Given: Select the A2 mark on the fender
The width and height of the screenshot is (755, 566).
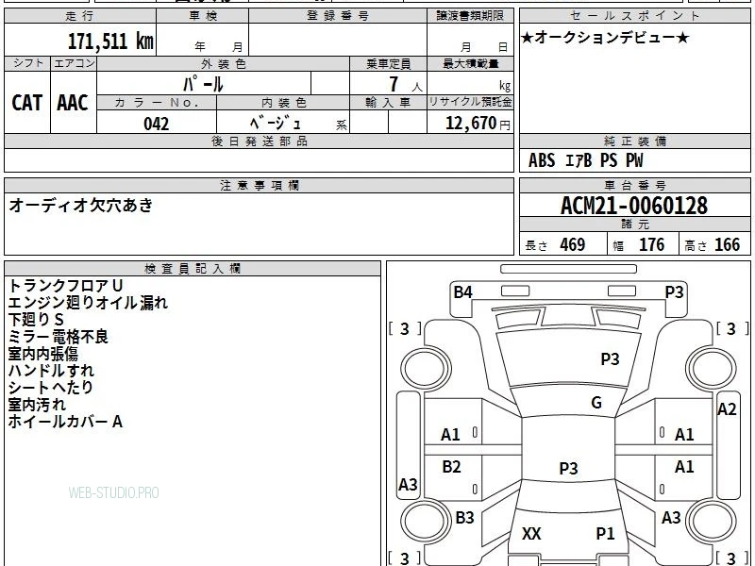Looking at the screenshot, I should coord(727,409).
